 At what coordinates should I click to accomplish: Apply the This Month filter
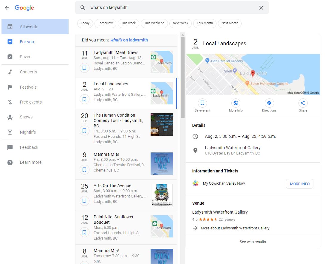[205, 23]
